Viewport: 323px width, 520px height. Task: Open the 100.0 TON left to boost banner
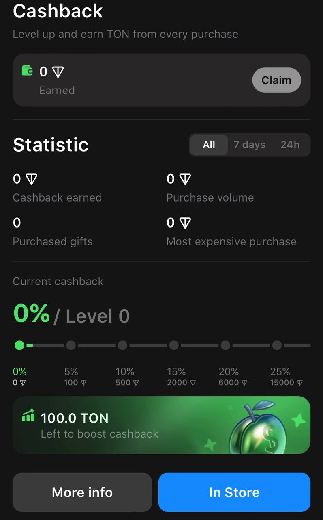pyautogui.click(x=161, y=425)
